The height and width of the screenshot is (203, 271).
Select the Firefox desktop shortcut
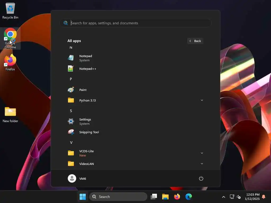tap(10, 62)
